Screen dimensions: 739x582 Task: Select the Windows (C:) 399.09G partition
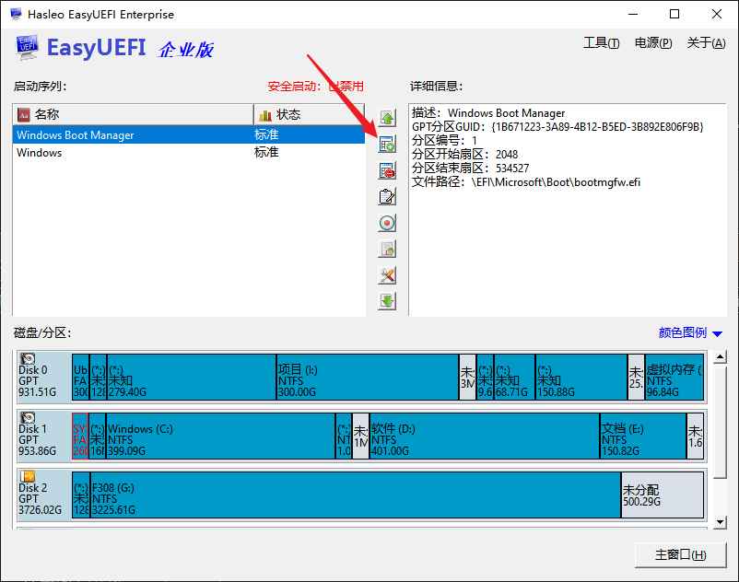pos(220,436)
